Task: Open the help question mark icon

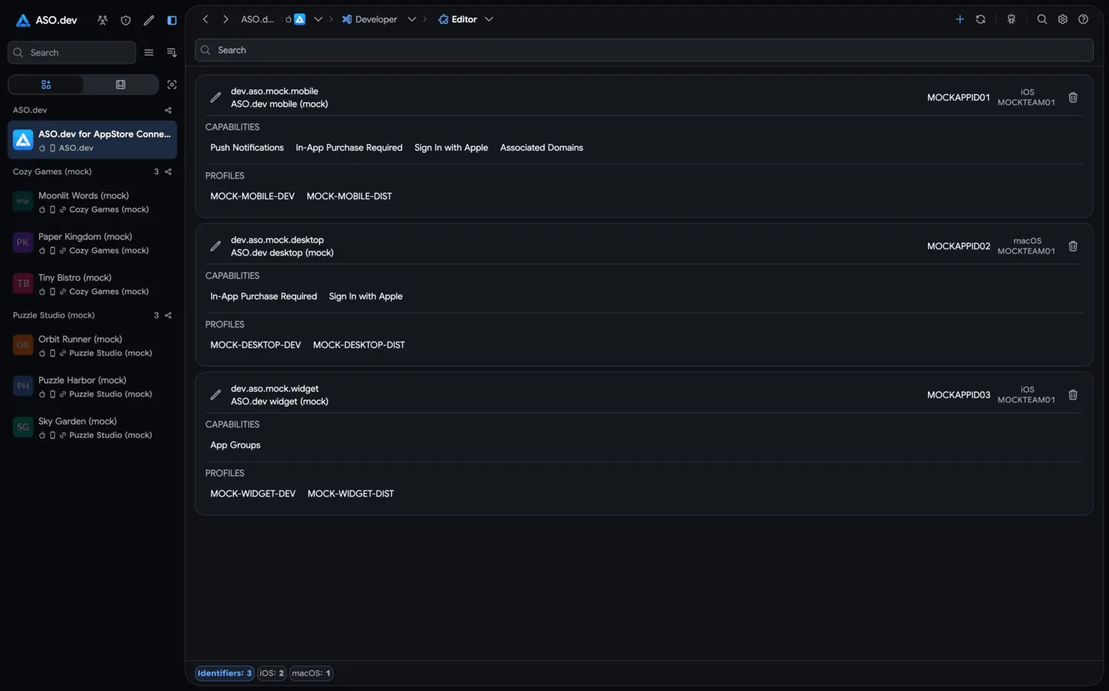Action: coord(1084,19)
